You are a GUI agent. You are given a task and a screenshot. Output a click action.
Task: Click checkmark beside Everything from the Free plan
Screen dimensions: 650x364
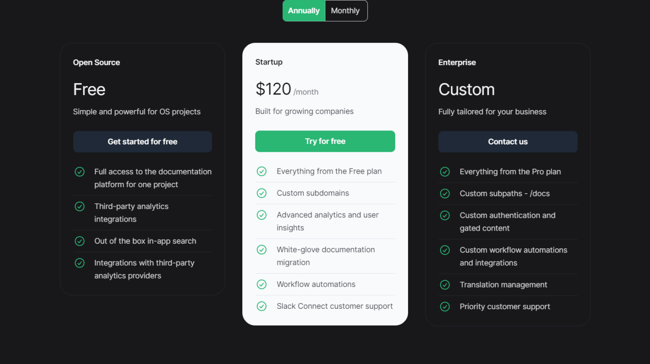click(x=262, y=171)
